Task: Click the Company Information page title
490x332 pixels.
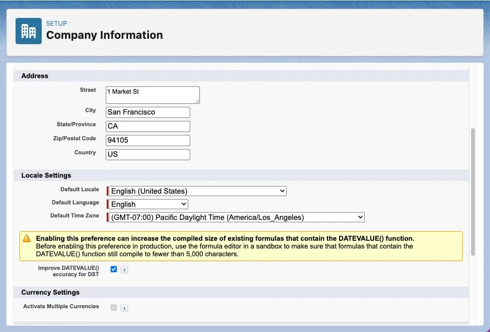Action: (104, 35)
